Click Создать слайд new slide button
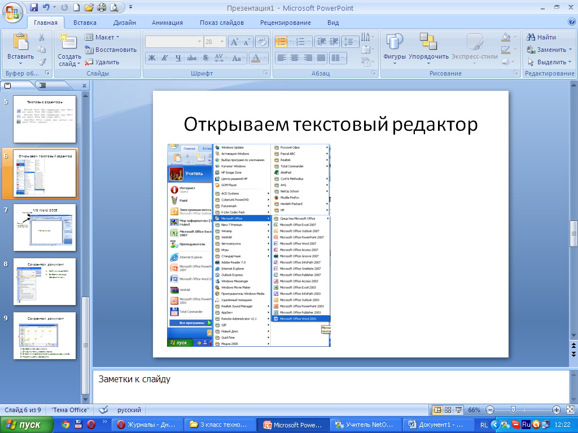Screen dimensions: 578x433 click(69, 50)
